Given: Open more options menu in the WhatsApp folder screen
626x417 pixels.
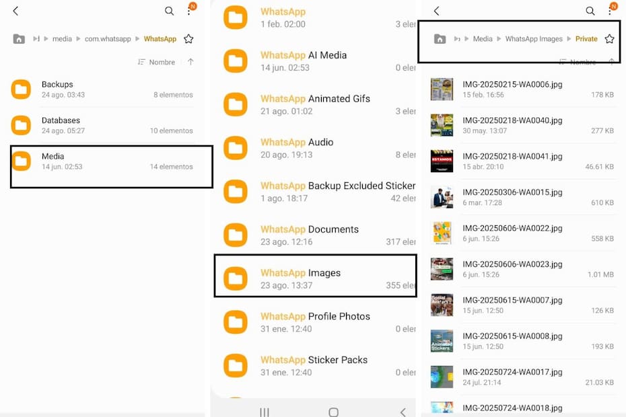Looking at the screenshot, I should (x=189, y=11).
